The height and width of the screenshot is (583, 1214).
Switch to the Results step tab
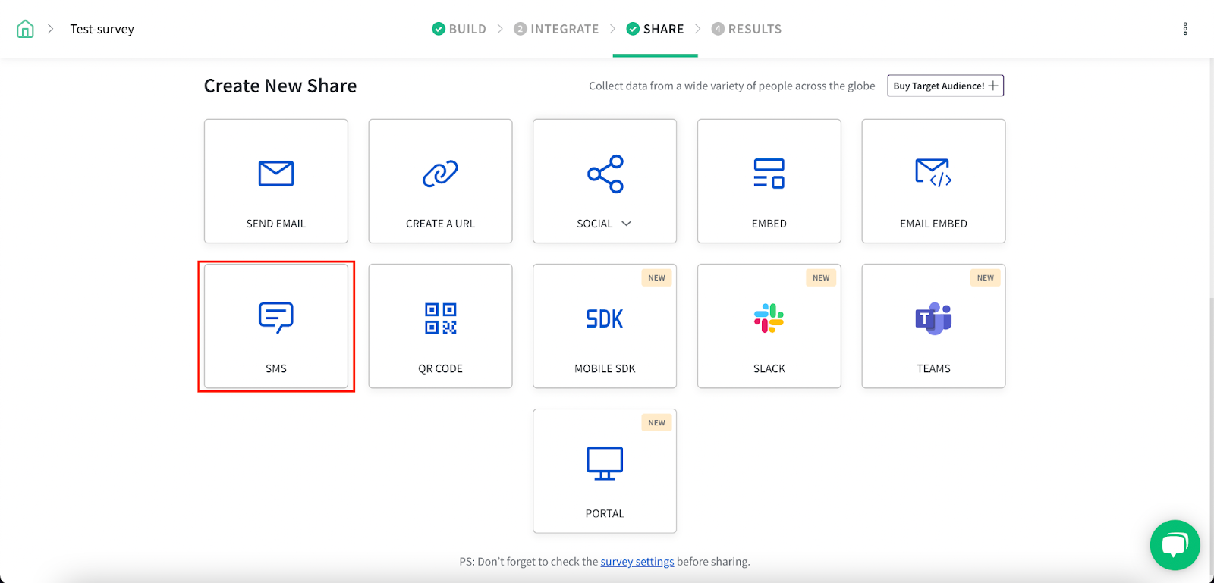(x=747, y=29)
